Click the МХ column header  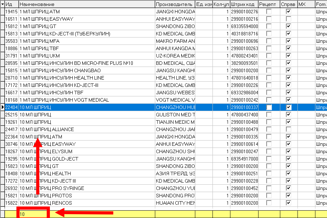click(x=306, y=4)
